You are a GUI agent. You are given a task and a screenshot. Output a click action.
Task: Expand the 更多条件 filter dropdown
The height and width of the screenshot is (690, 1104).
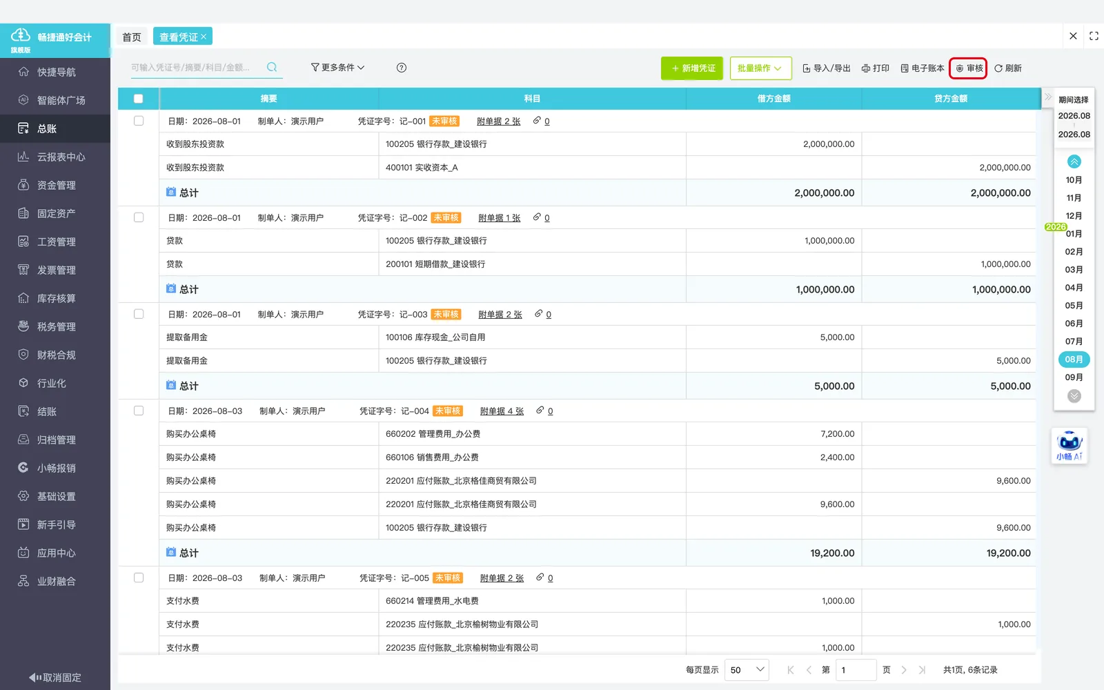337,68
